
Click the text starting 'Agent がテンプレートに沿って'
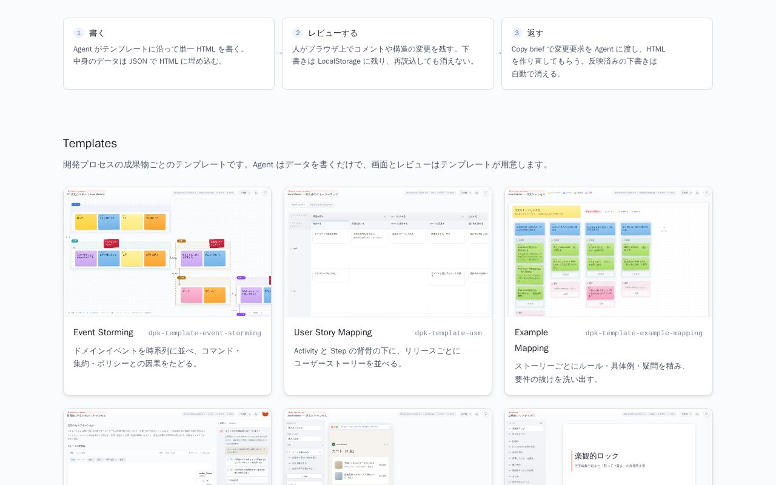(x=161, y=55)
